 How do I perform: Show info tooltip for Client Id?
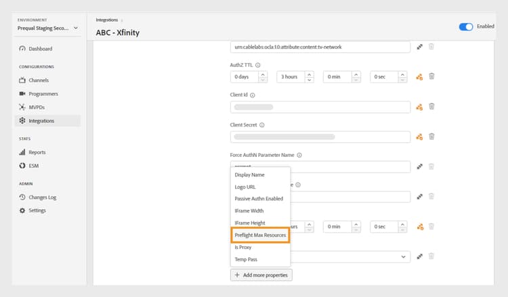tap(253, 95)
